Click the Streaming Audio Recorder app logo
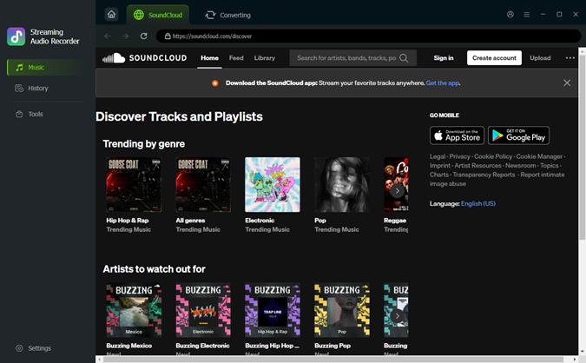586x363 pixels. (16, 36)
